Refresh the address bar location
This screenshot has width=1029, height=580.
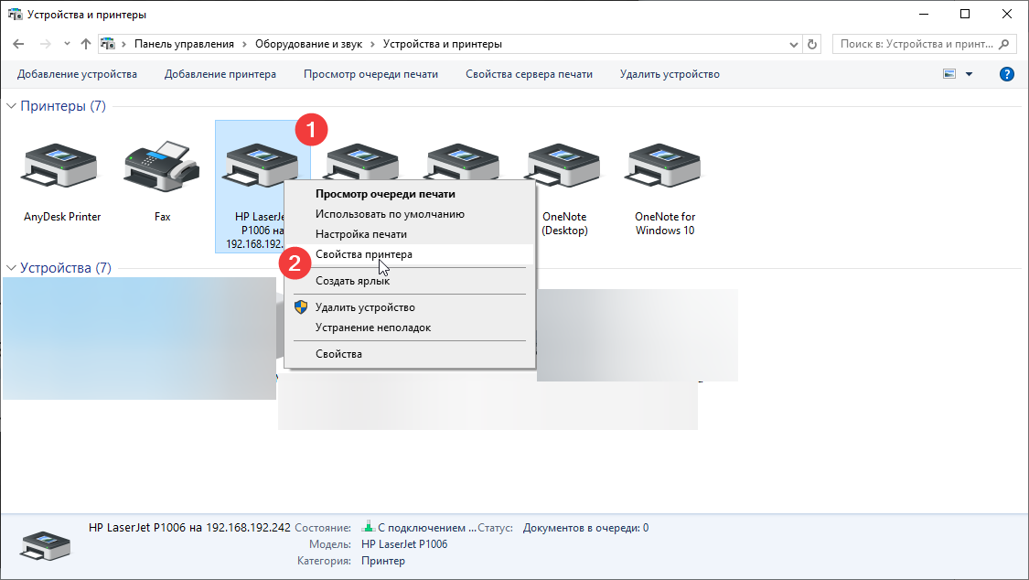click(812, 44)
